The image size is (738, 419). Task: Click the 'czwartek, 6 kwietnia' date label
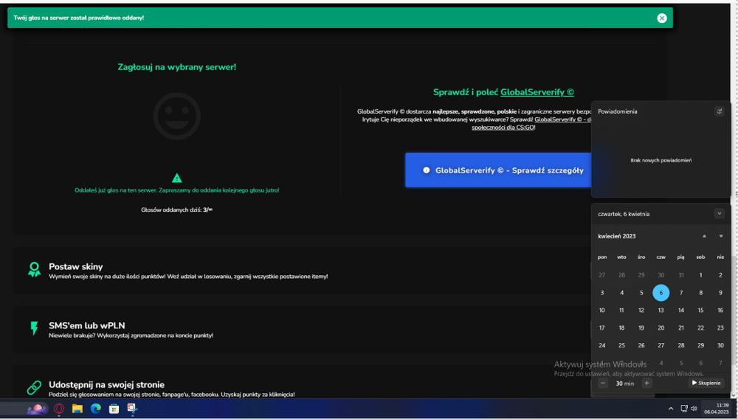[624, 214]
